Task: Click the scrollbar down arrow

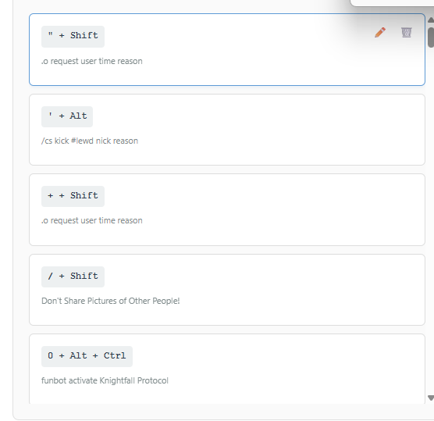Action: [431, 398]
